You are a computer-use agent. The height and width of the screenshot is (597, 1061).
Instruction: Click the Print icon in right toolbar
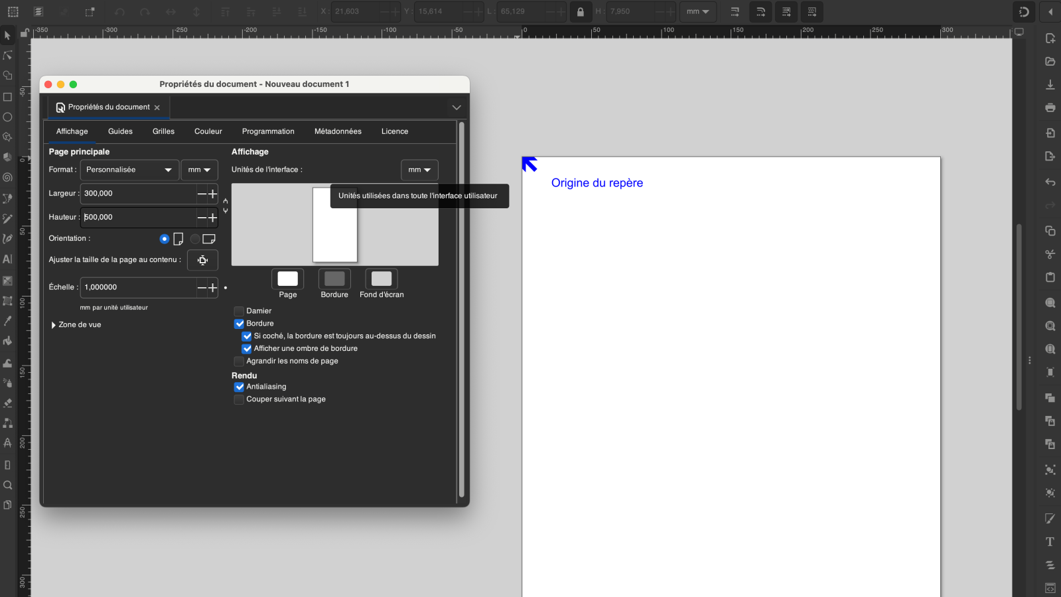1050,107
